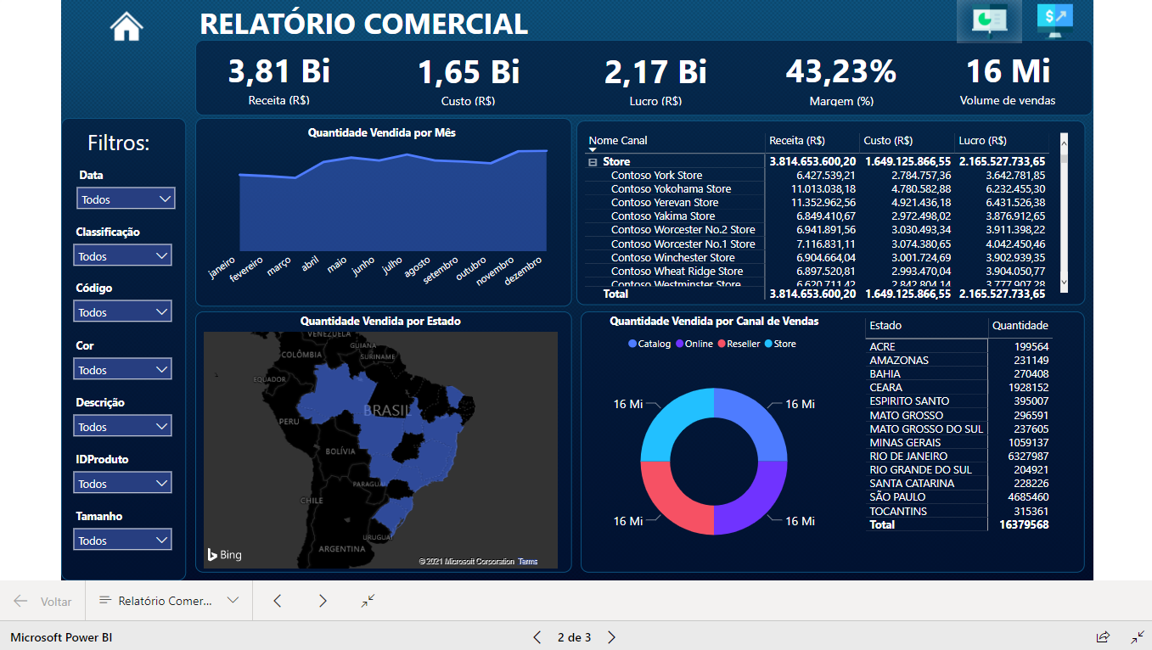Click the Home icon in the header
The height and width of the screenshot is (650, 1152).
pyautogui.click(x=126, y=26)
